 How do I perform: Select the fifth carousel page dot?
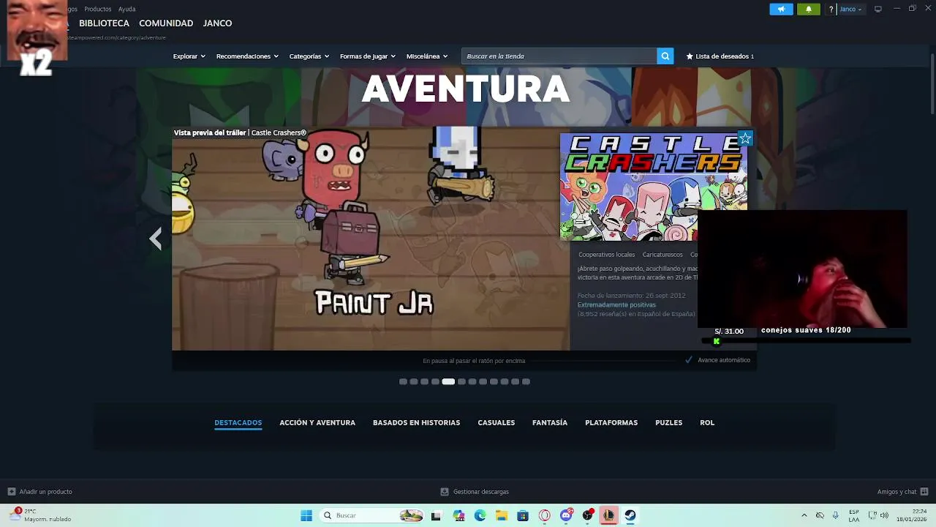coord(448,381)
